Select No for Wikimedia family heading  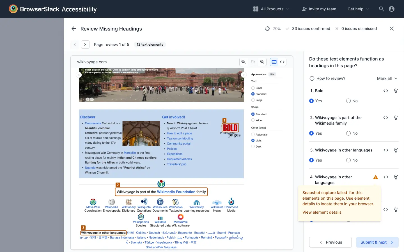(x=348, y=133)
